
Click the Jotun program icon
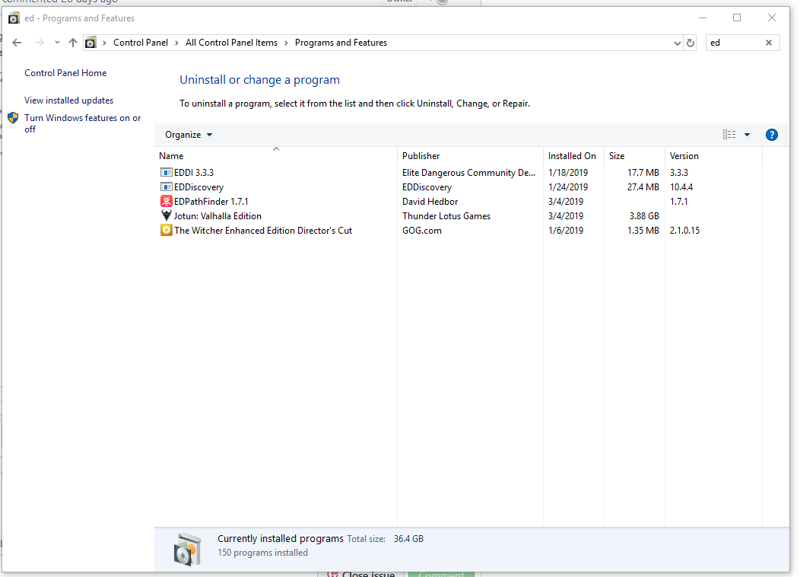click(166, 215)
